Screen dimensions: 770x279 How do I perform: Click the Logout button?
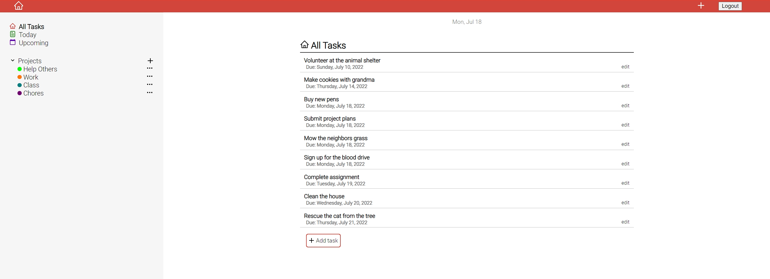pos(730,6)
